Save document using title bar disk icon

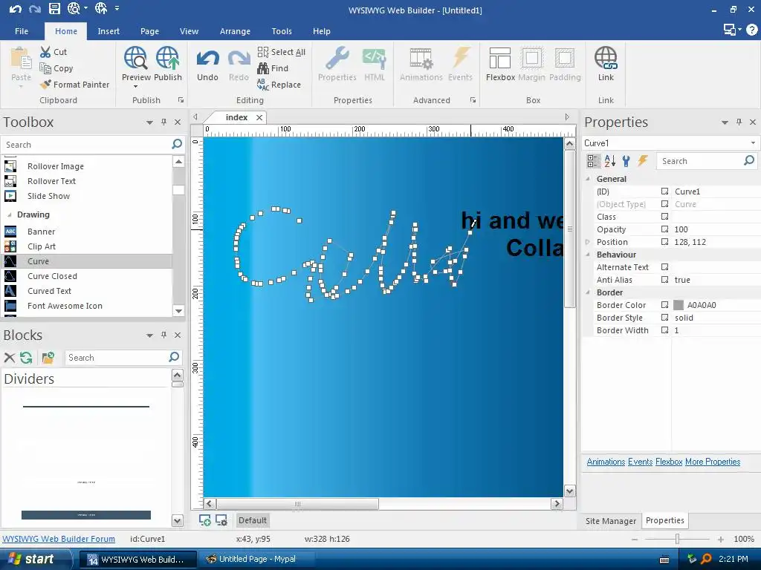tap(54, 8)
